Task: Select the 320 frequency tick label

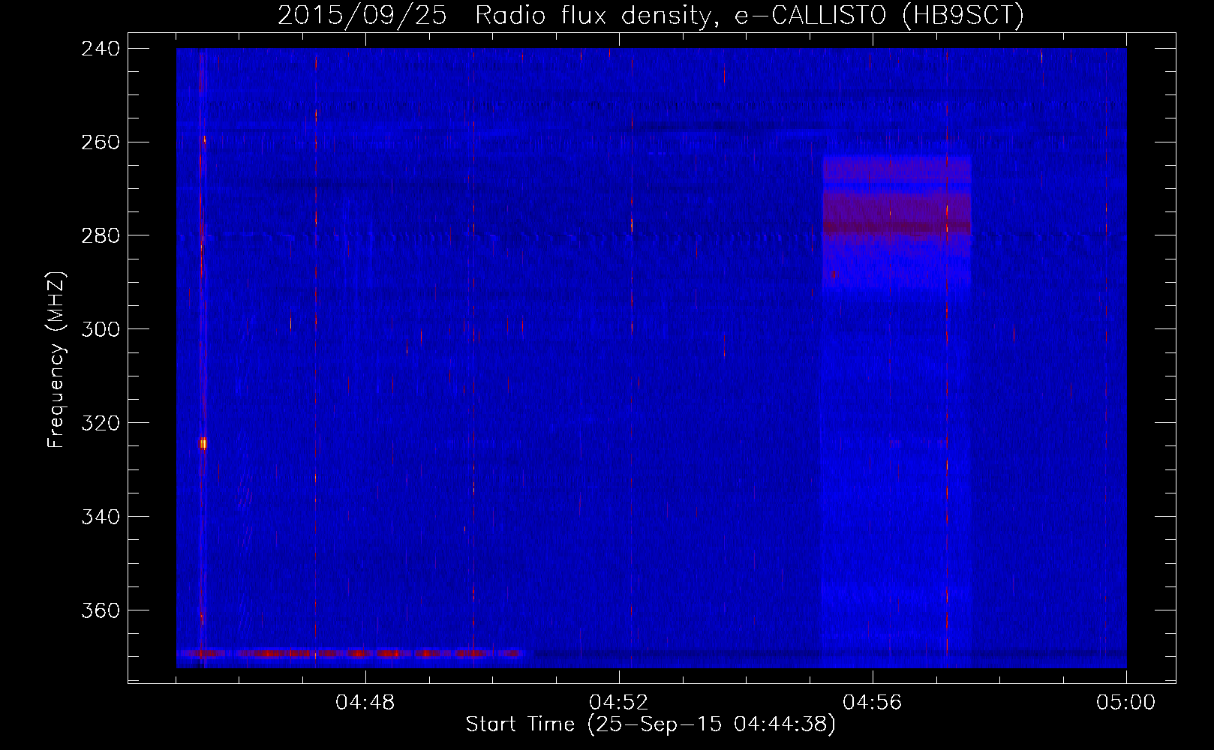Action: click(101, 424)
